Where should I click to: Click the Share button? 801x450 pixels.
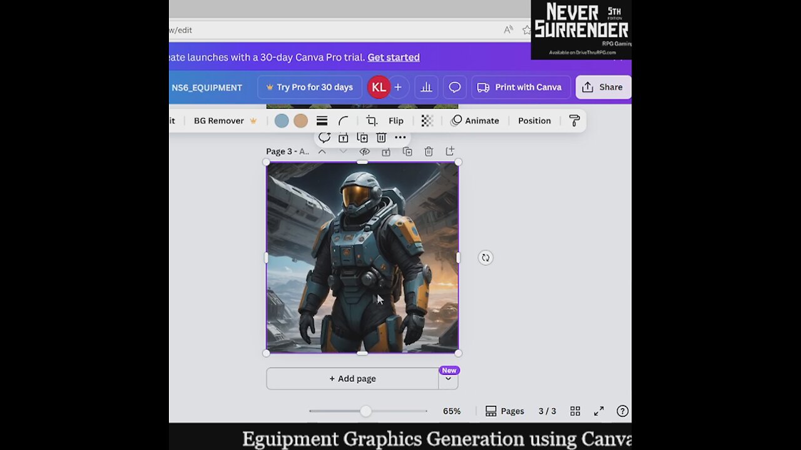[x=603, y=87]
